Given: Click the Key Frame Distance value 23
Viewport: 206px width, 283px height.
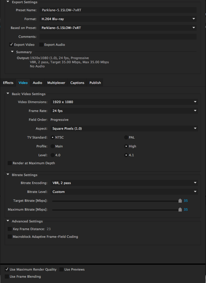Looking at the screenshot, I should (x=48, y=229).
